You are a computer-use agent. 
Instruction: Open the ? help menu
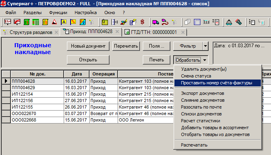coord(124,13)
